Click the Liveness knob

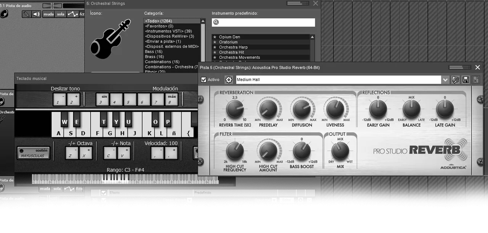pyautogui.click(x=335, y=109)
